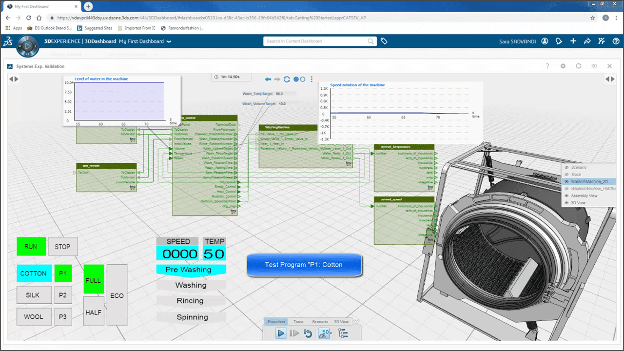Image resolution: width=624 pixels, height=351 pixels.
Task: Click the 3DEXPERIENCE compass icon
Action: click(27, 47)
